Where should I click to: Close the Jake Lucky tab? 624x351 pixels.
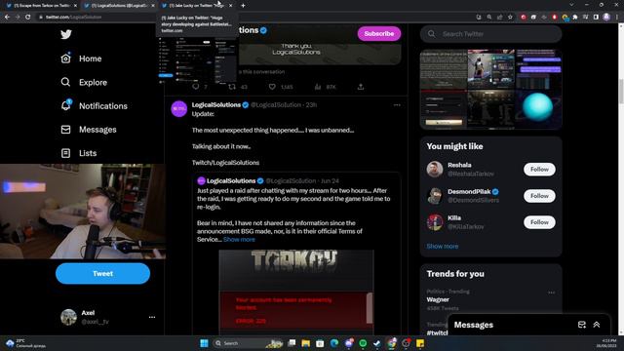coord(230,6)
